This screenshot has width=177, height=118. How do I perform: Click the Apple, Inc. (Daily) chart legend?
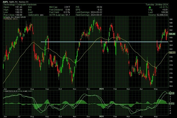point(15,17)
